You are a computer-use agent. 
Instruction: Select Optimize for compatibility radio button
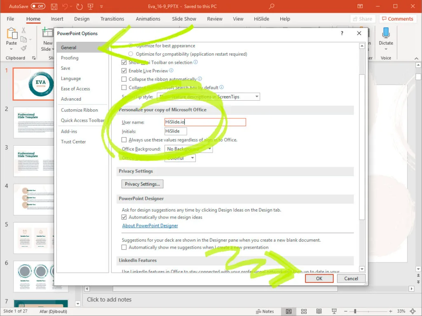pos(131,54)
